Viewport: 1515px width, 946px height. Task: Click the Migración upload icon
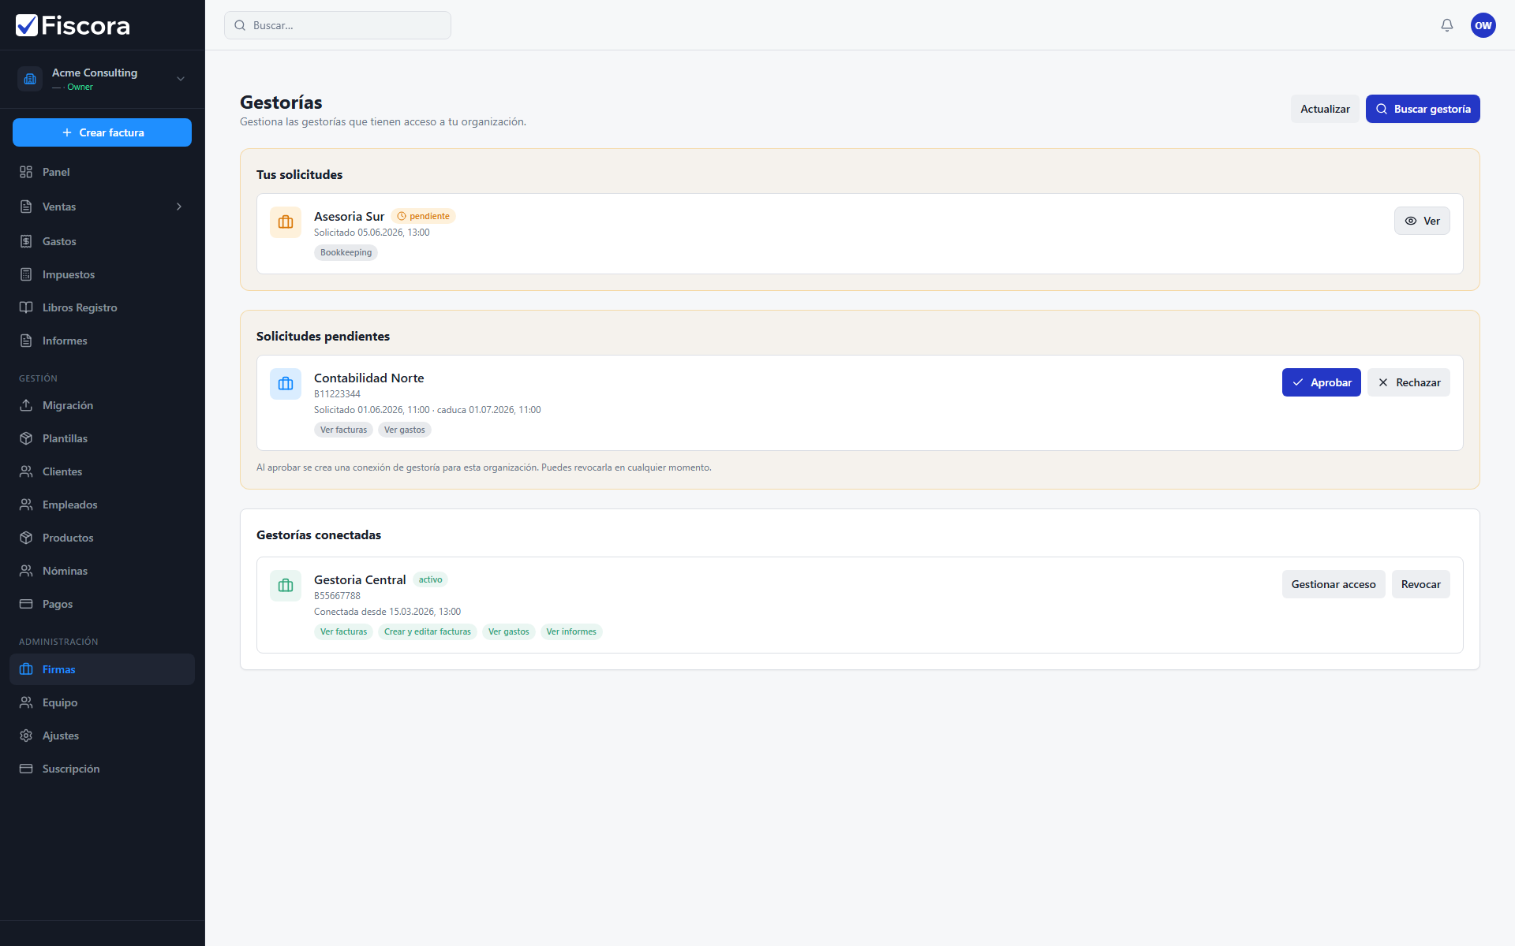tap(26, 405)
